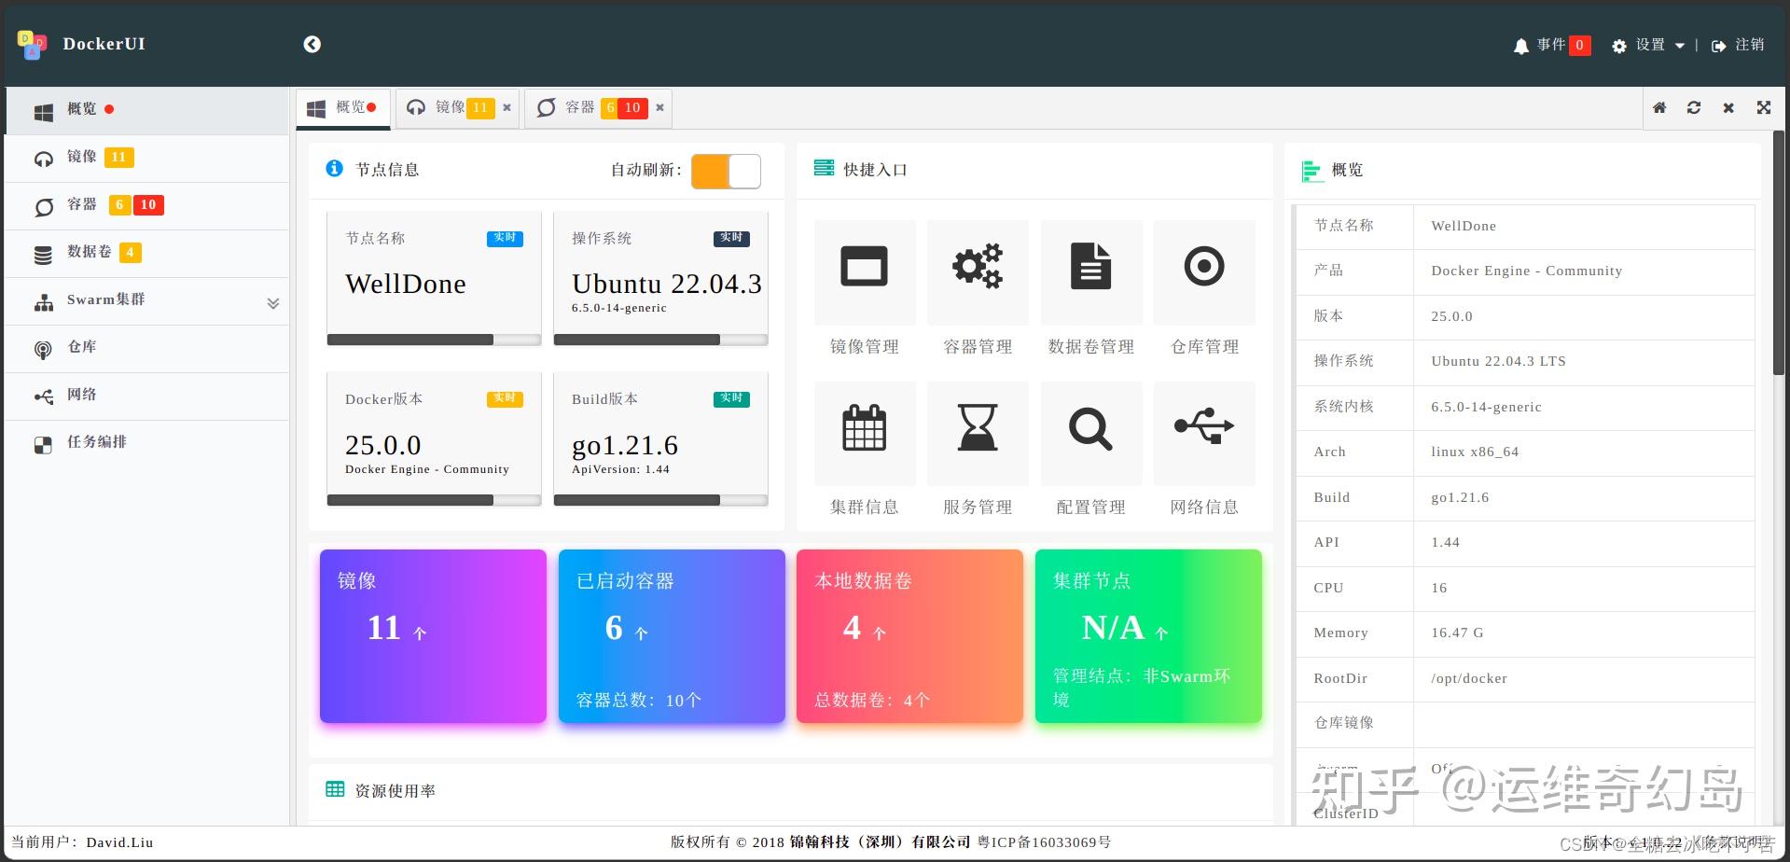Expand the Swarm集群 sidebar section
This screenshot has height=862, width=1790.
click(x=272, y=300)
